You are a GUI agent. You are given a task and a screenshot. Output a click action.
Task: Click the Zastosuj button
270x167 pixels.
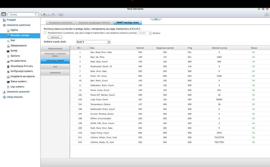coord(55,37)
